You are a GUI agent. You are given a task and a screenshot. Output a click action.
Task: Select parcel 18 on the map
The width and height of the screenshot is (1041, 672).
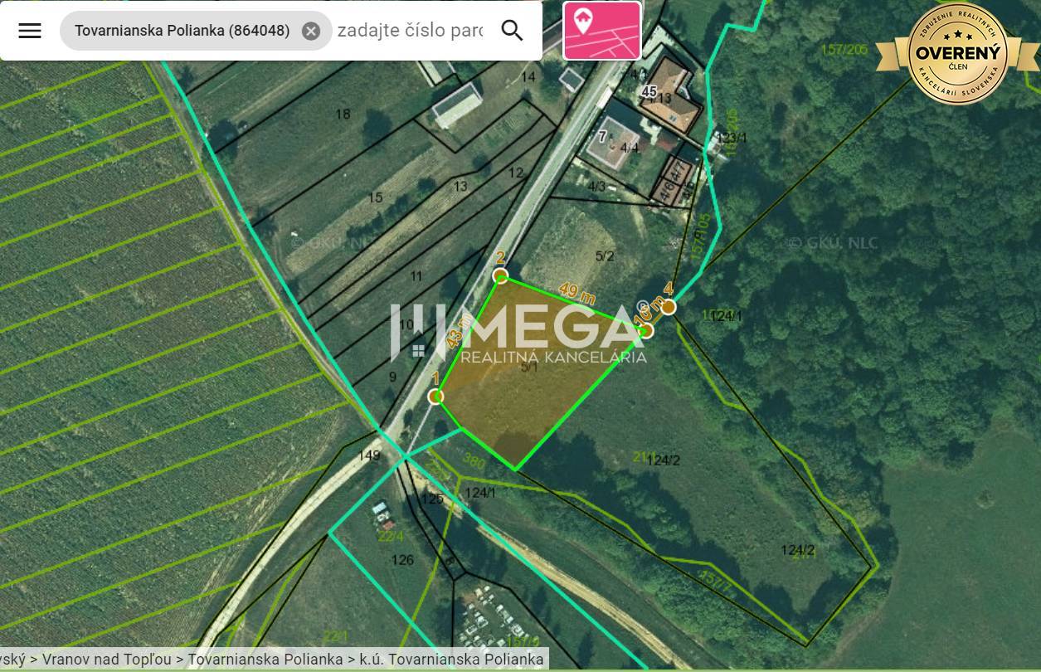point(343,114)
